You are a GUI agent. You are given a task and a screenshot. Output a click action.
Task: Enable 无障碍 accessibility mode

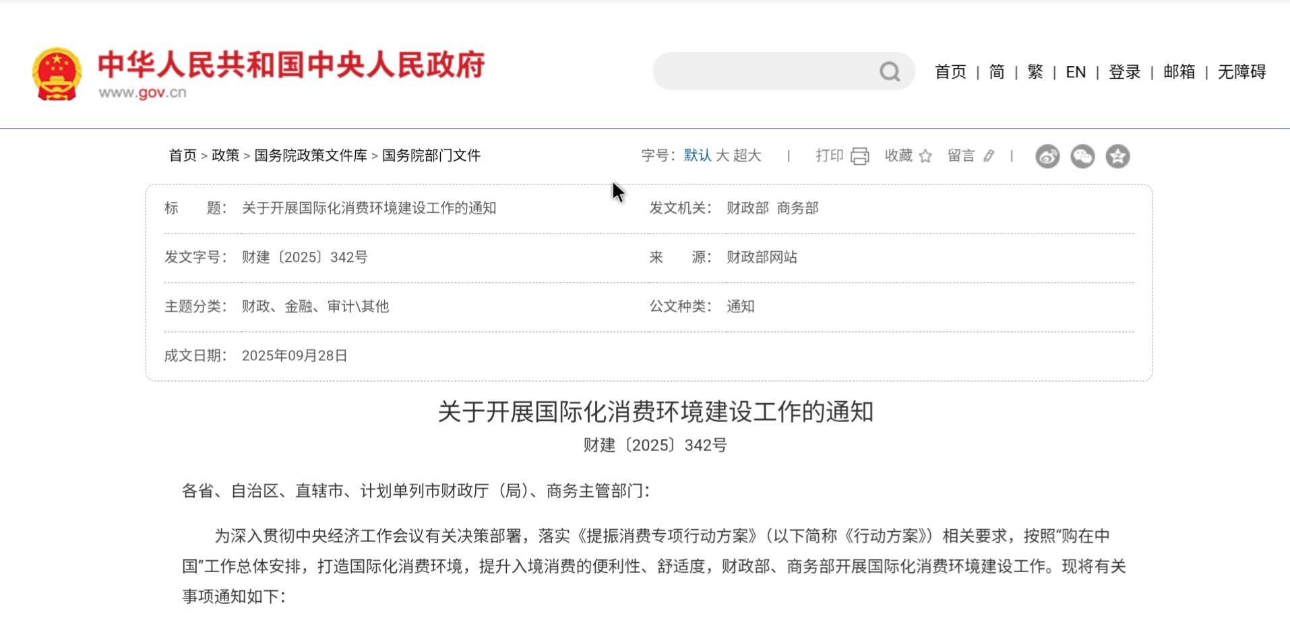click(x=1241, y=72)
